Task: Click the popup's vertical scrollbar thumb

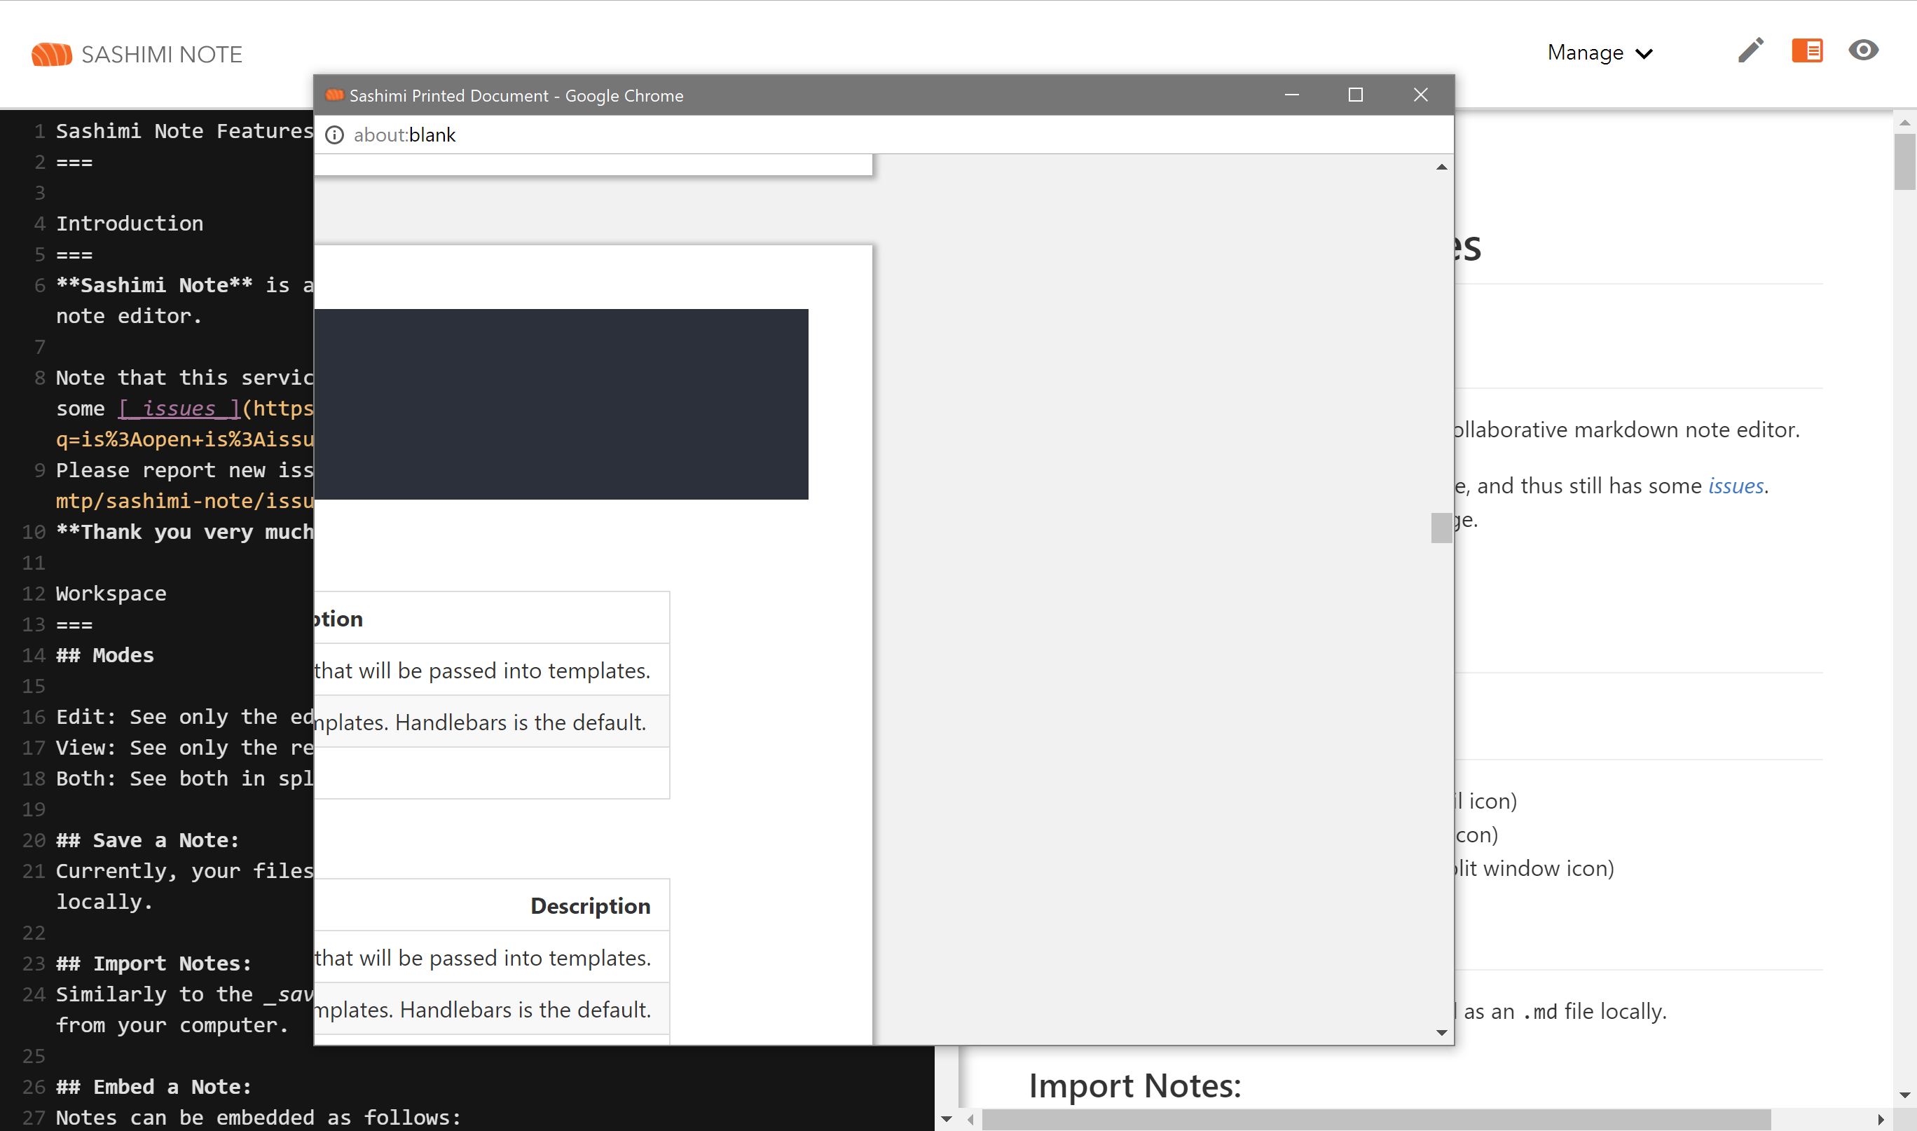Action: click(1441, 528)
